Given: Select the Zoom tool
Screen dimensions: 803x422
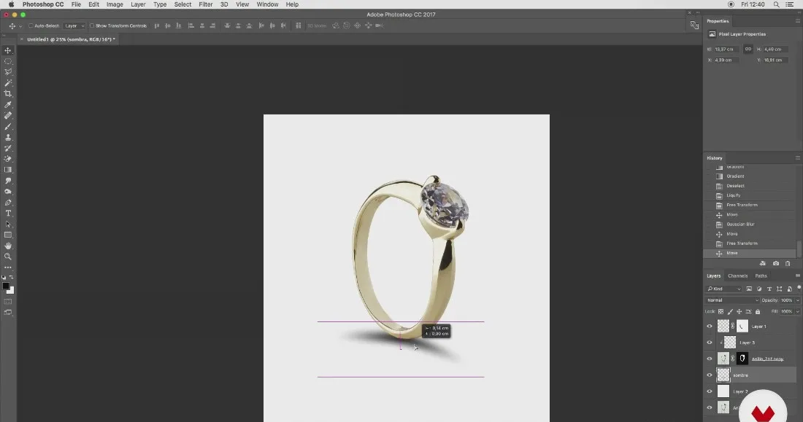Looking at the screenshot, I should [8, 257].
